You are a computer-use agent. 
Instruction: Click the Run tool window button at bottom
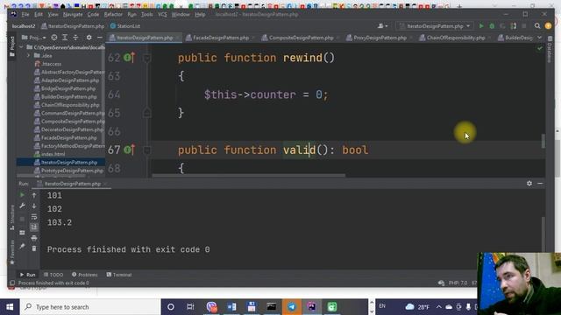coord(27,275)
